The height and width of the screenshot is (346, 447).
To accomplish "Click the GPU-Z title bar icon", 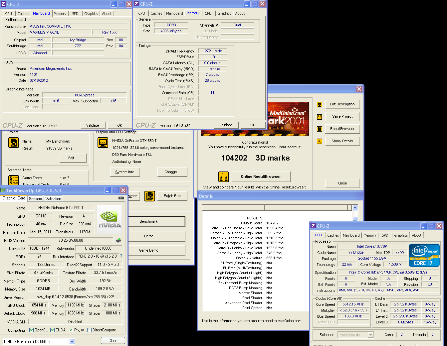I will click(3, 190).
